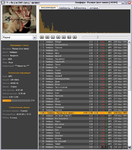The height and width of the screenshot is (150, 132).
Task: Select track Земфира - Жужа
Action: click(x=83, y=102)
